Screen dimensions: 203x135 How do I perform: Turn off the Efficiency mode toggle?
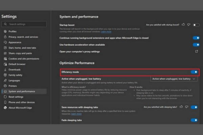(x=194, y=72)
